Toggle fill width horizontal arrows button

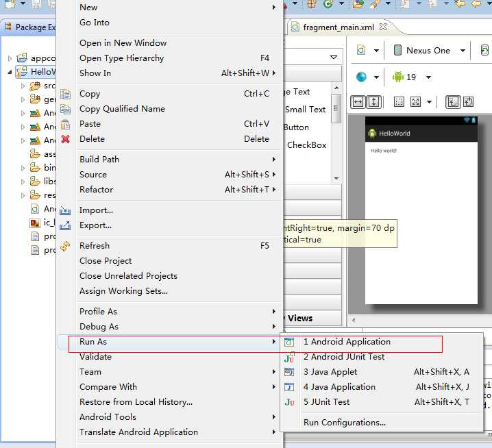tap(358, 102)
